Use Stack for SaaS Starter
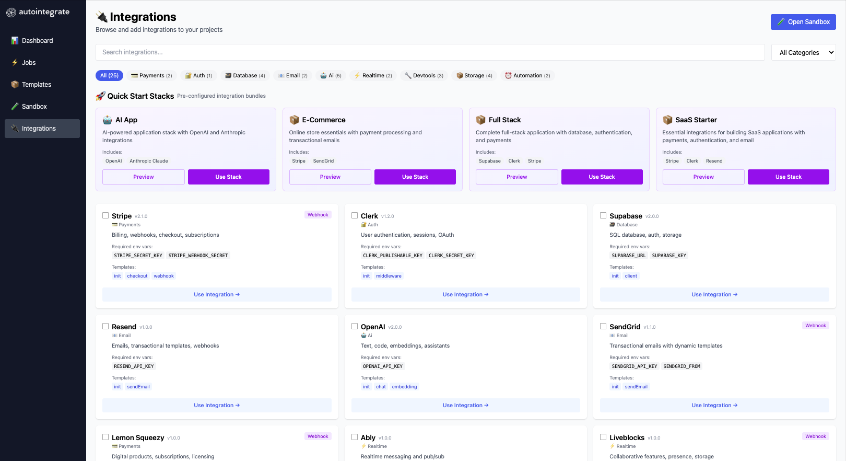846x461 pixels. [x=789, y=177]
